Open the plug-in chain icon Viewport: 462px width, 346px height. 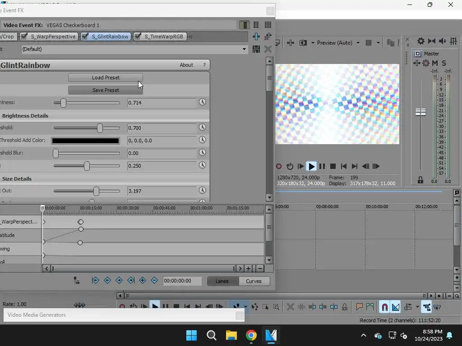[x=256, y=36]
